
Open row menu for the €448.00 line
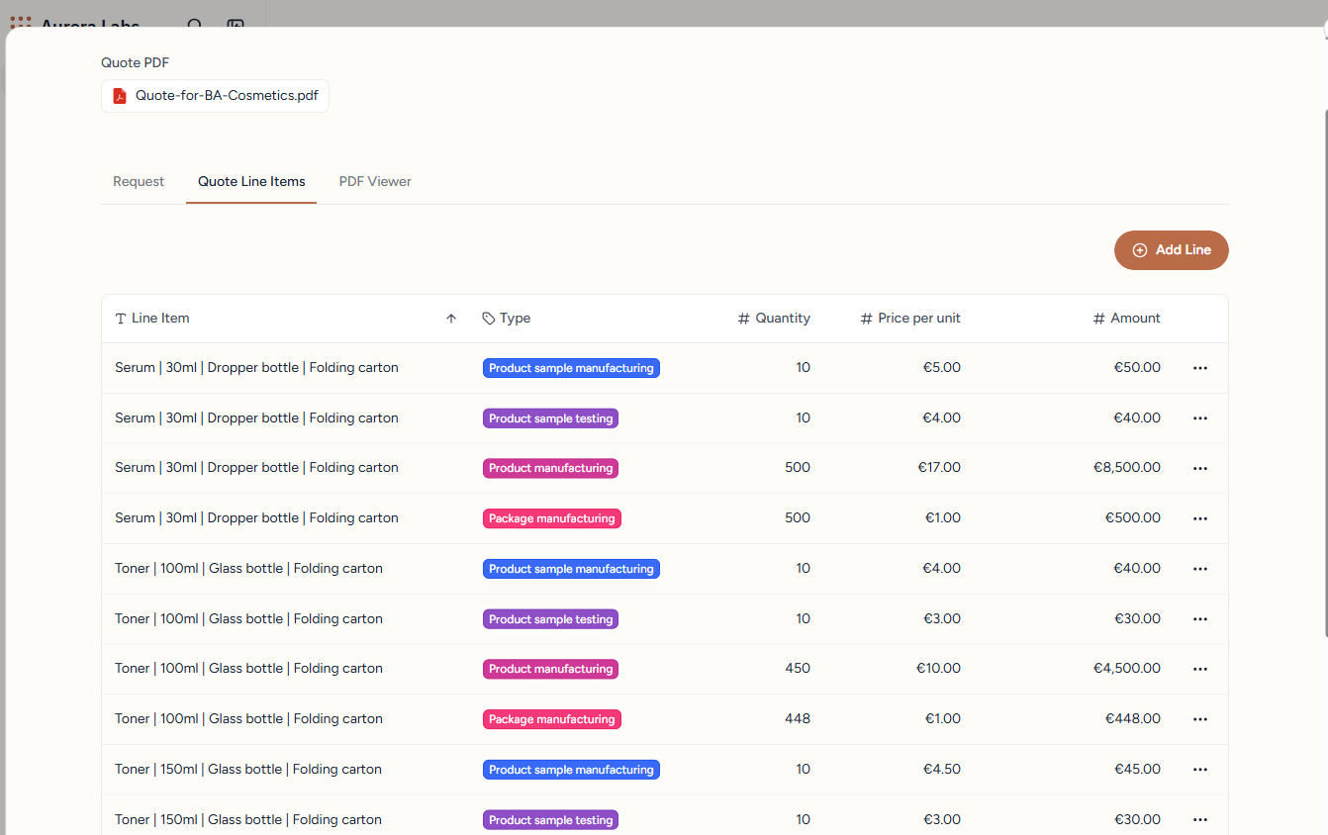(x=1200, y=719)
